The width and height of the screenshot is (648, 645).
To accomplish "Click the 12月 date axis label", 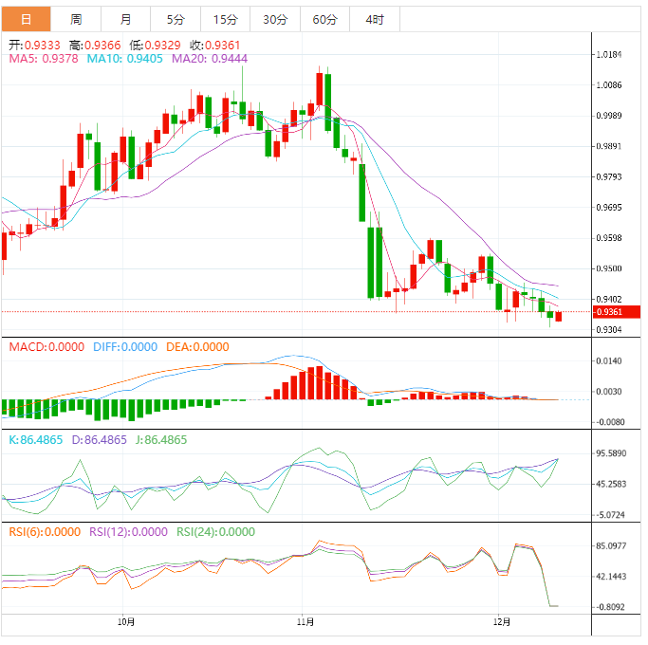I will [502, 622].
